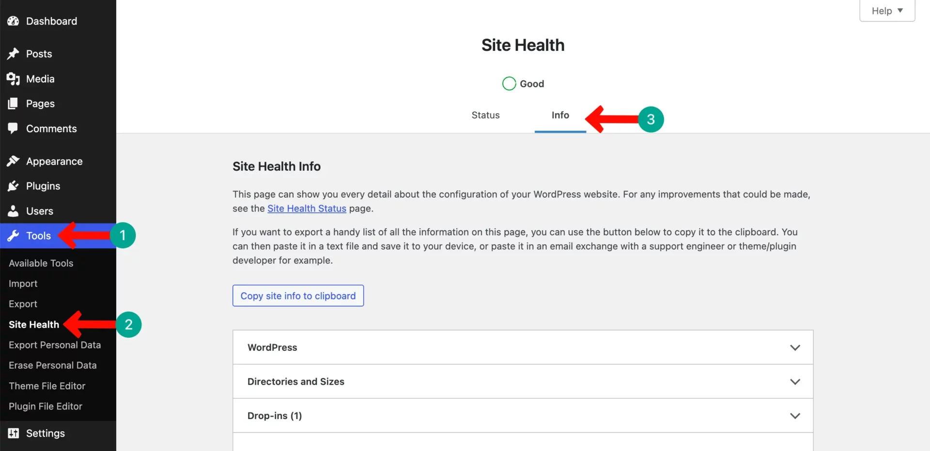Viewport: 930px width, 451px height.
Task: Click the Copy site info to clipboard button
Action: [298, 296]
